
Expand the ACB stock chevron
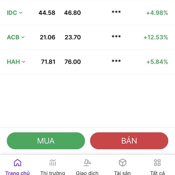(x=23, y=37)
